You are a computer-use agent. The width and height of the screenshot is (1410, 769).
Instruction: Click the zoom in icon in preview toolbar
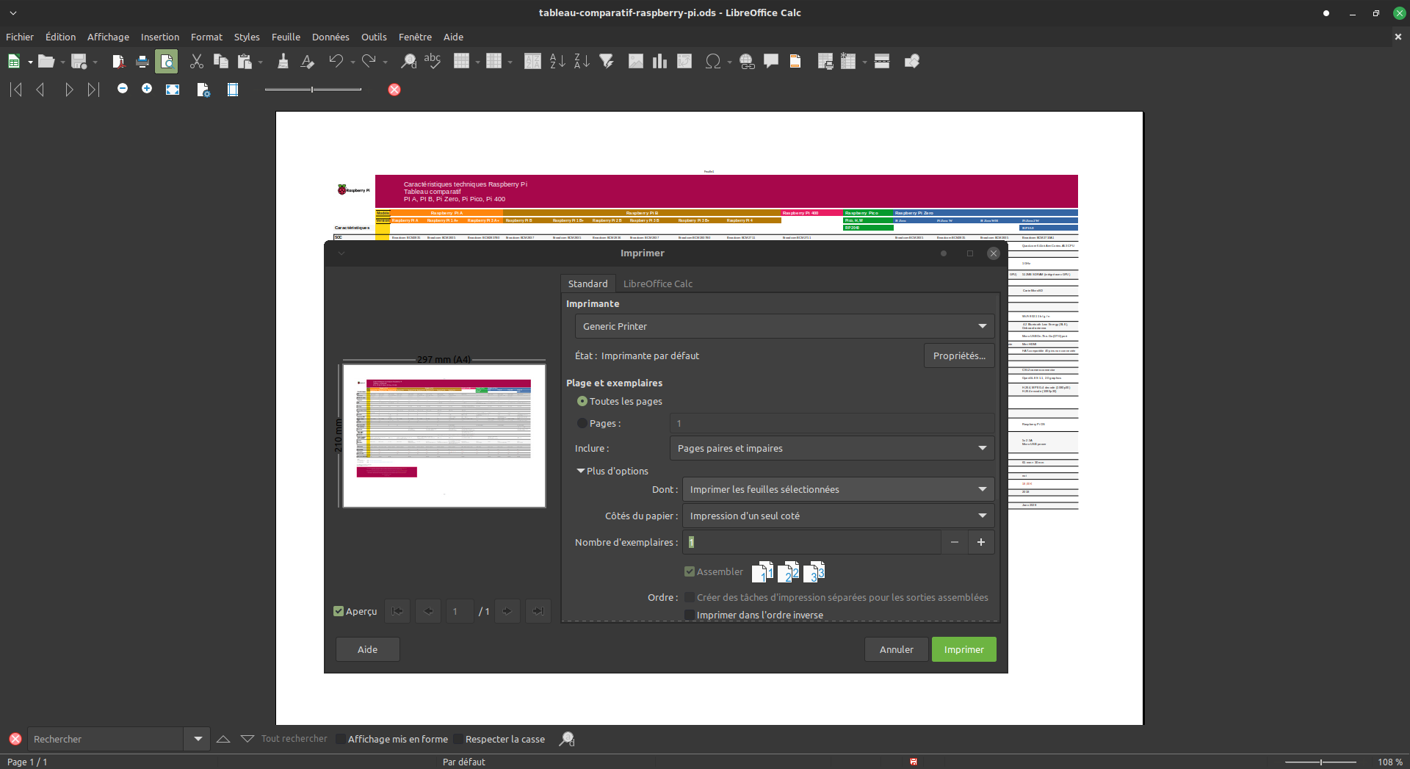click(x=147, y=89)
